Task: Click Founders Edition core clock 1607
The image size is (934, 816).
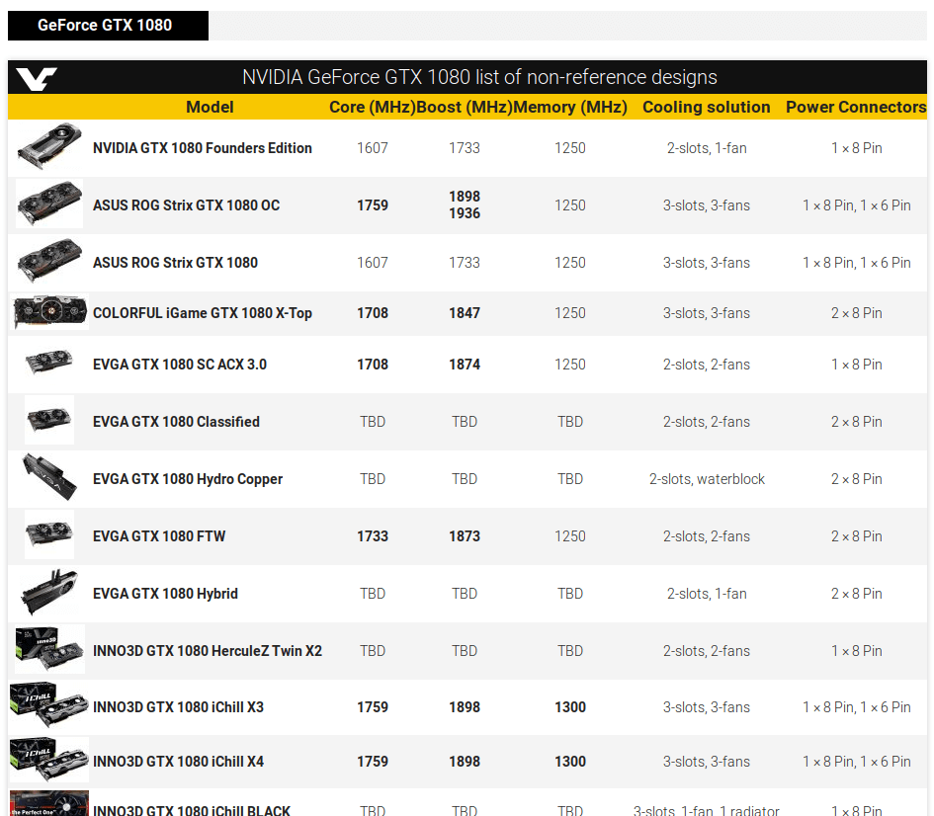Action: pyautogui.click(x=373, y=148)
